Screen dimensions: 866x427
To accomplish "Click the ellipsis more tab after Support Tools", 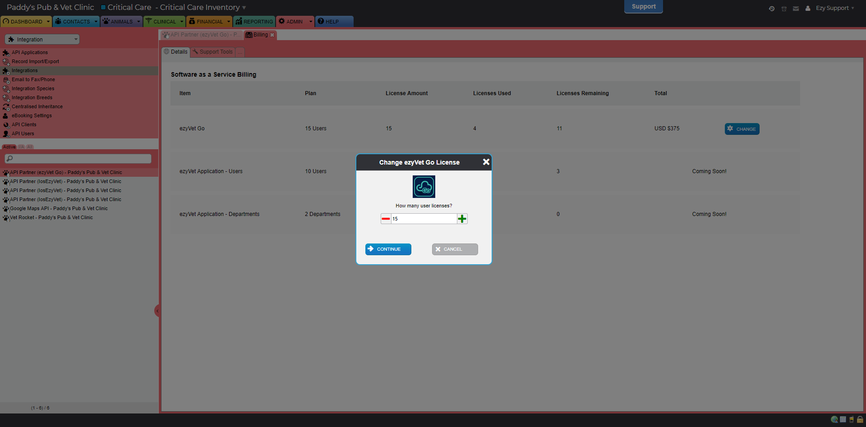I will 240,52.
